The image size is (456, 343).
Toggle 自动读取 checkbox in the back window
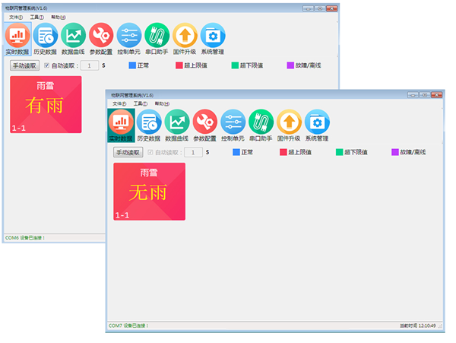click(47, 65)
